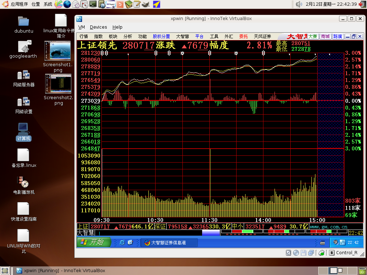
Task: Open the Ubuntu logo applications menu
Action: tap(5, 4)
